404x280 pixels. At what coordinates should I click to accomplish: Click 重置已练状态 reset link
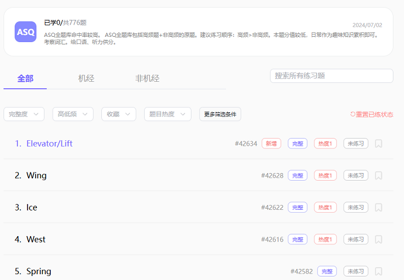pos(372,115)
